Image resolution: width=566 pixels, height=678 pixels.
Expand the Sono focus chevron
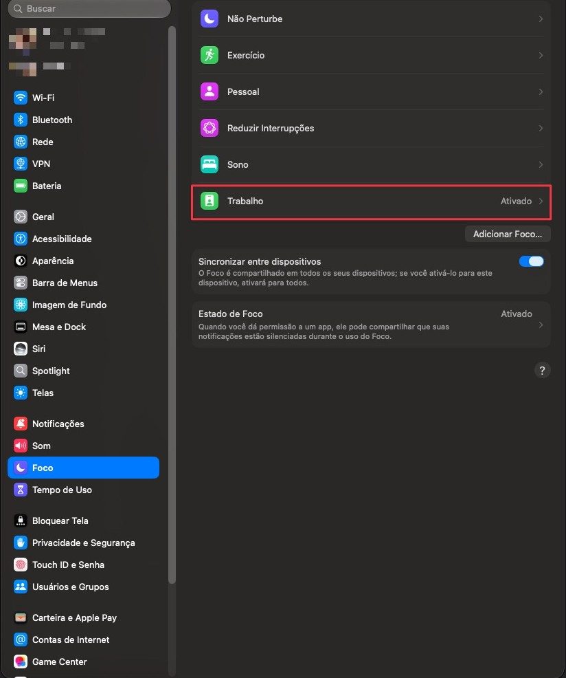(x=541, y=164)
